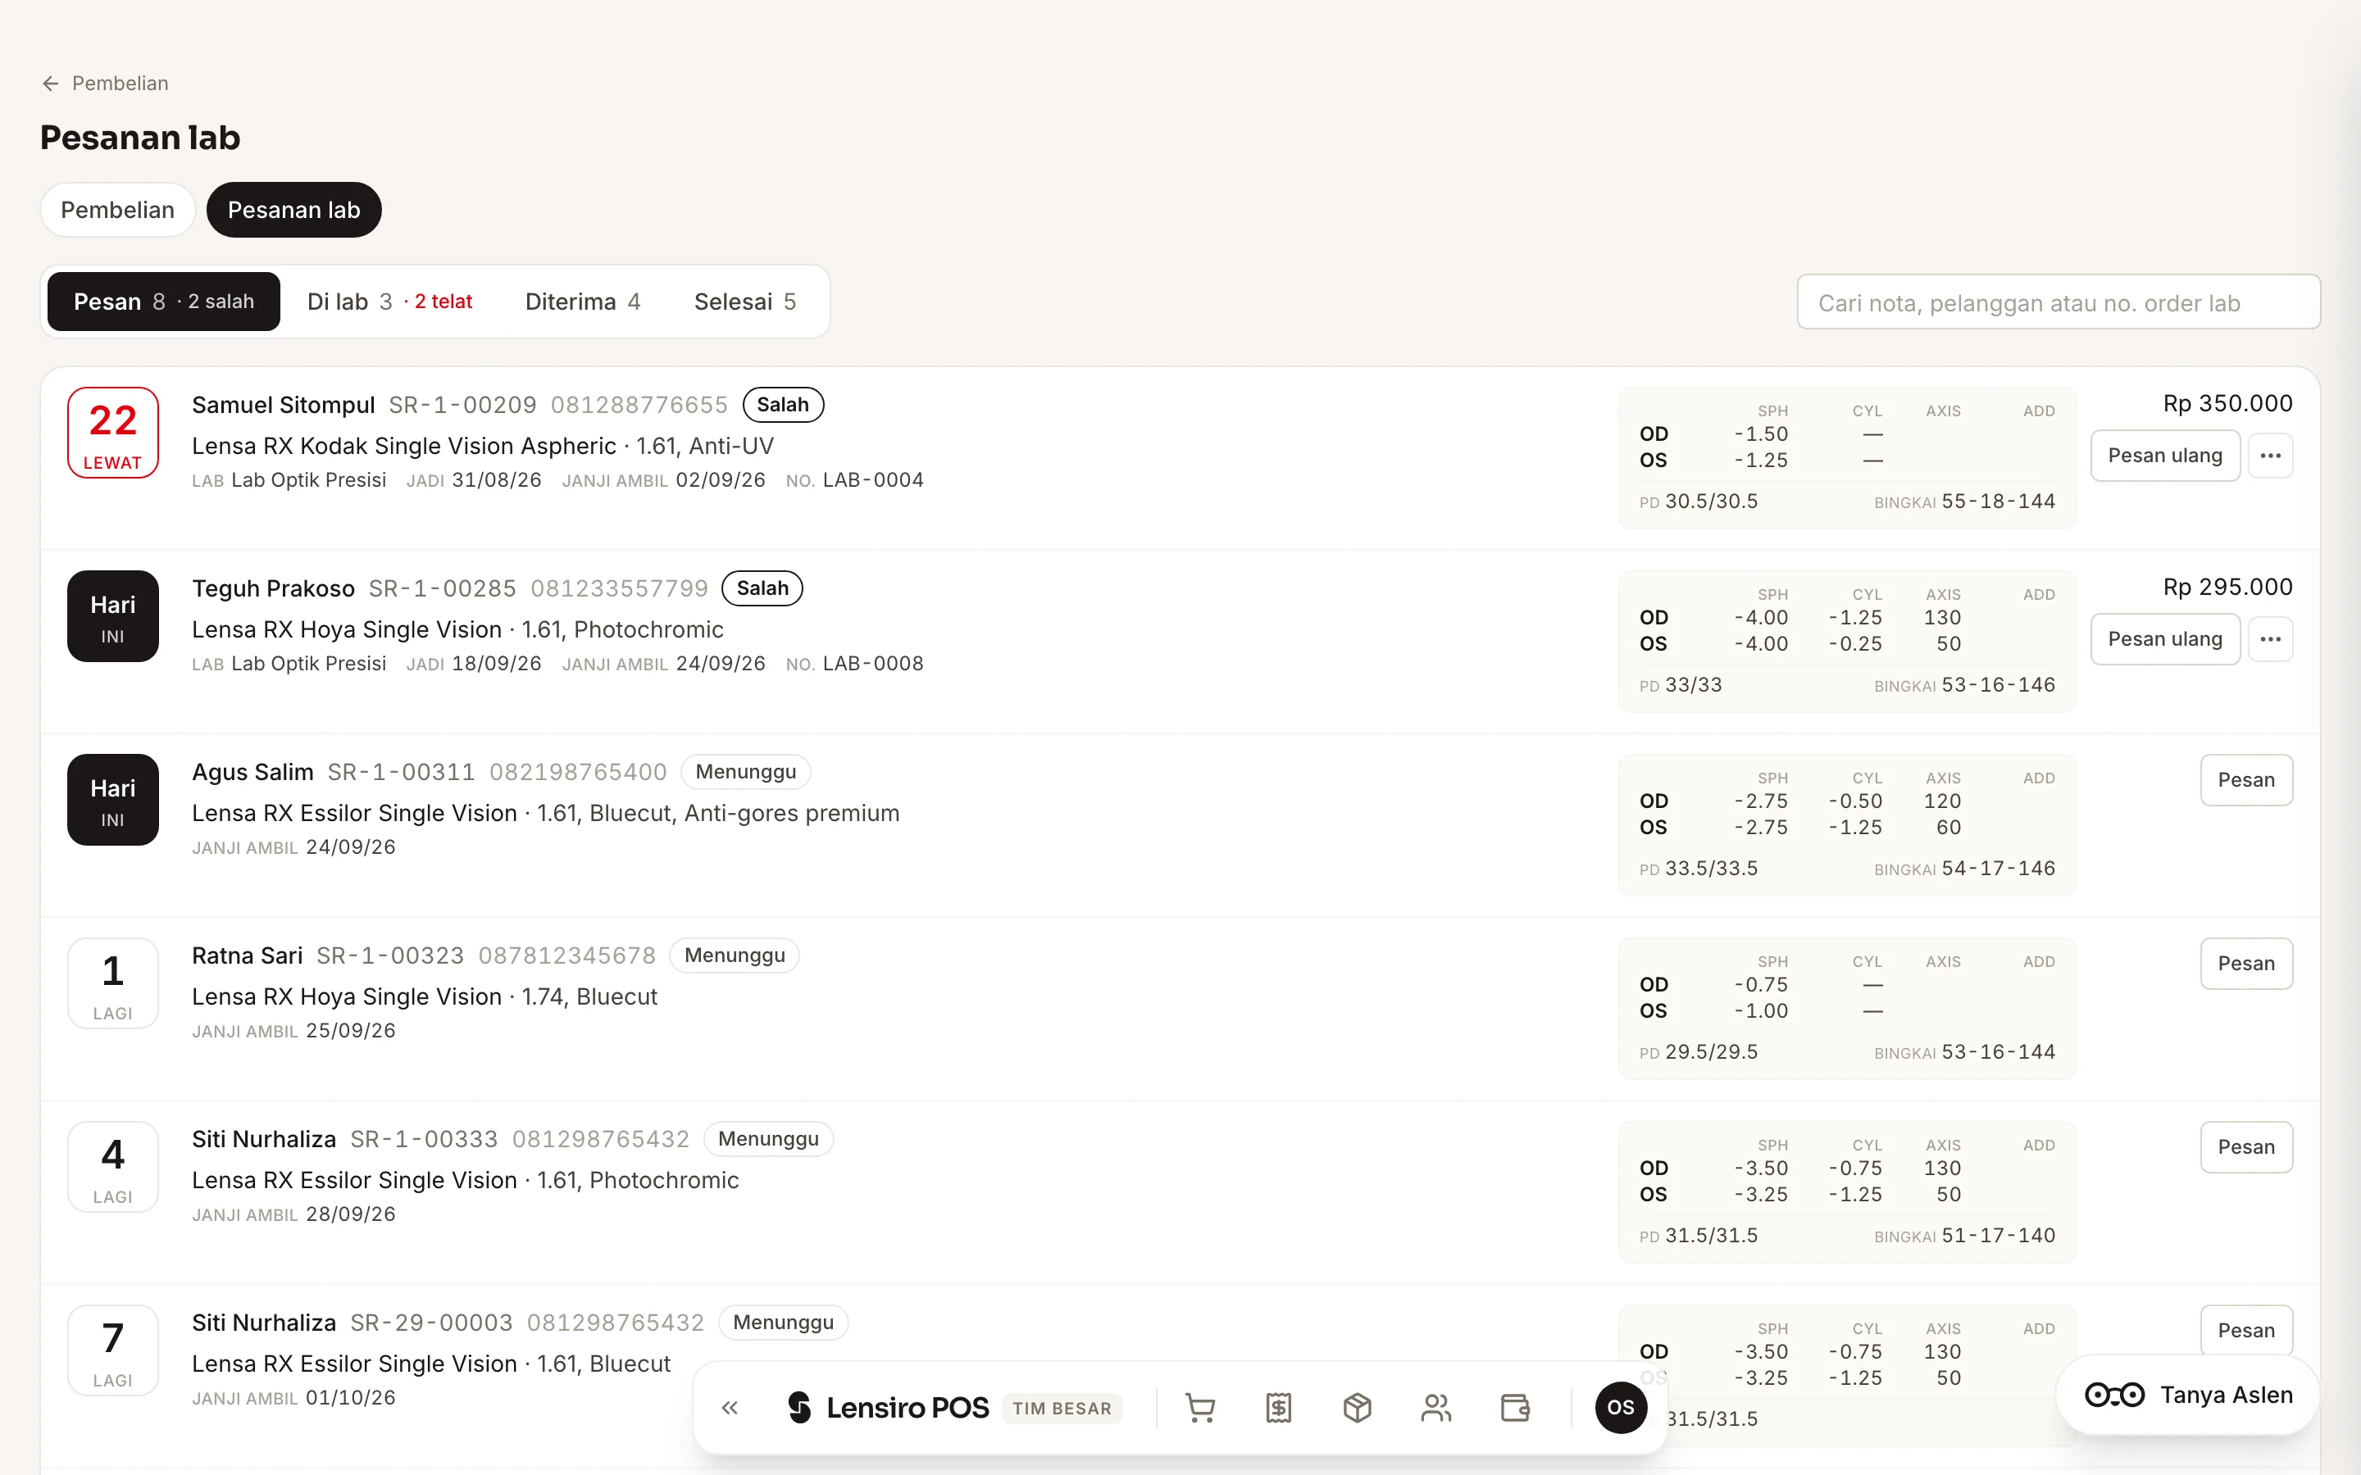Click Pesan button for Ratna Sari

click(x=2246, y=963)
